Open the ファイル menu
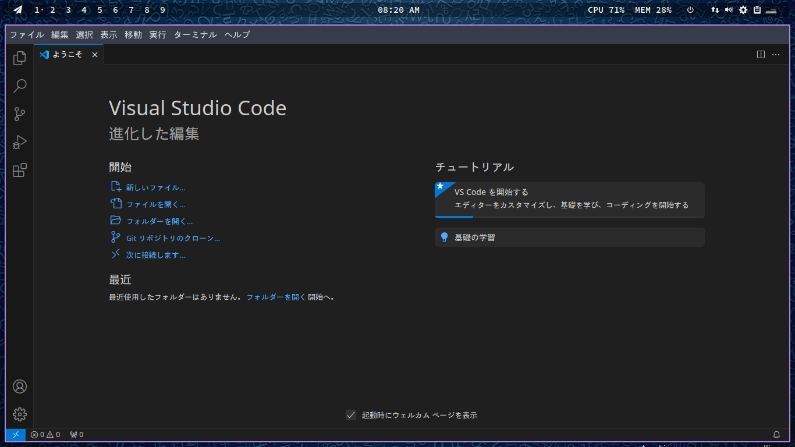Screen dimensions: 795x447 tap(27, 35)
